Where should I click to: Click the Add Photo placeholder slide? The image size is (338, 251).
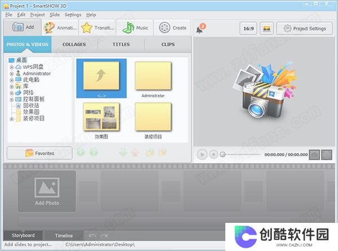(x=47, y=191)
